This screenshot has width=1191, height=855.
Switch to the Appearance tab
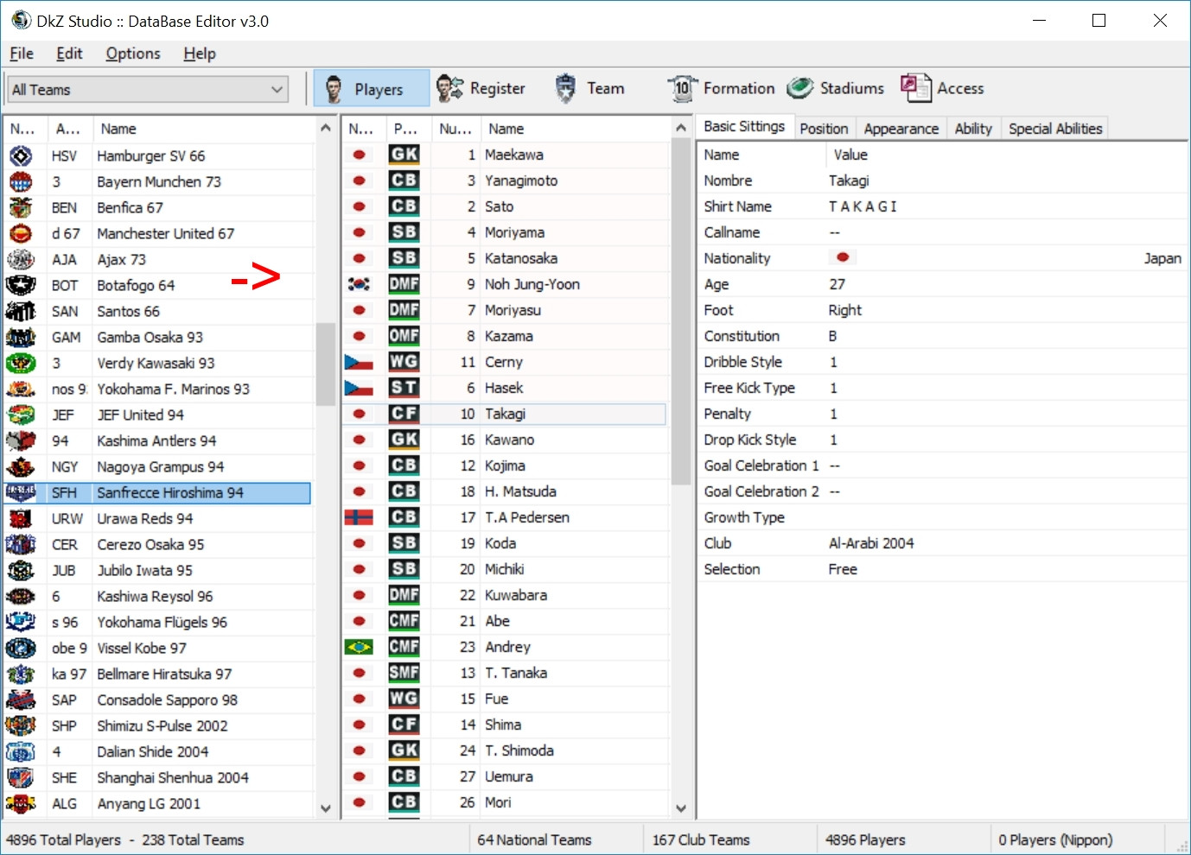click(x=901, y=129)
